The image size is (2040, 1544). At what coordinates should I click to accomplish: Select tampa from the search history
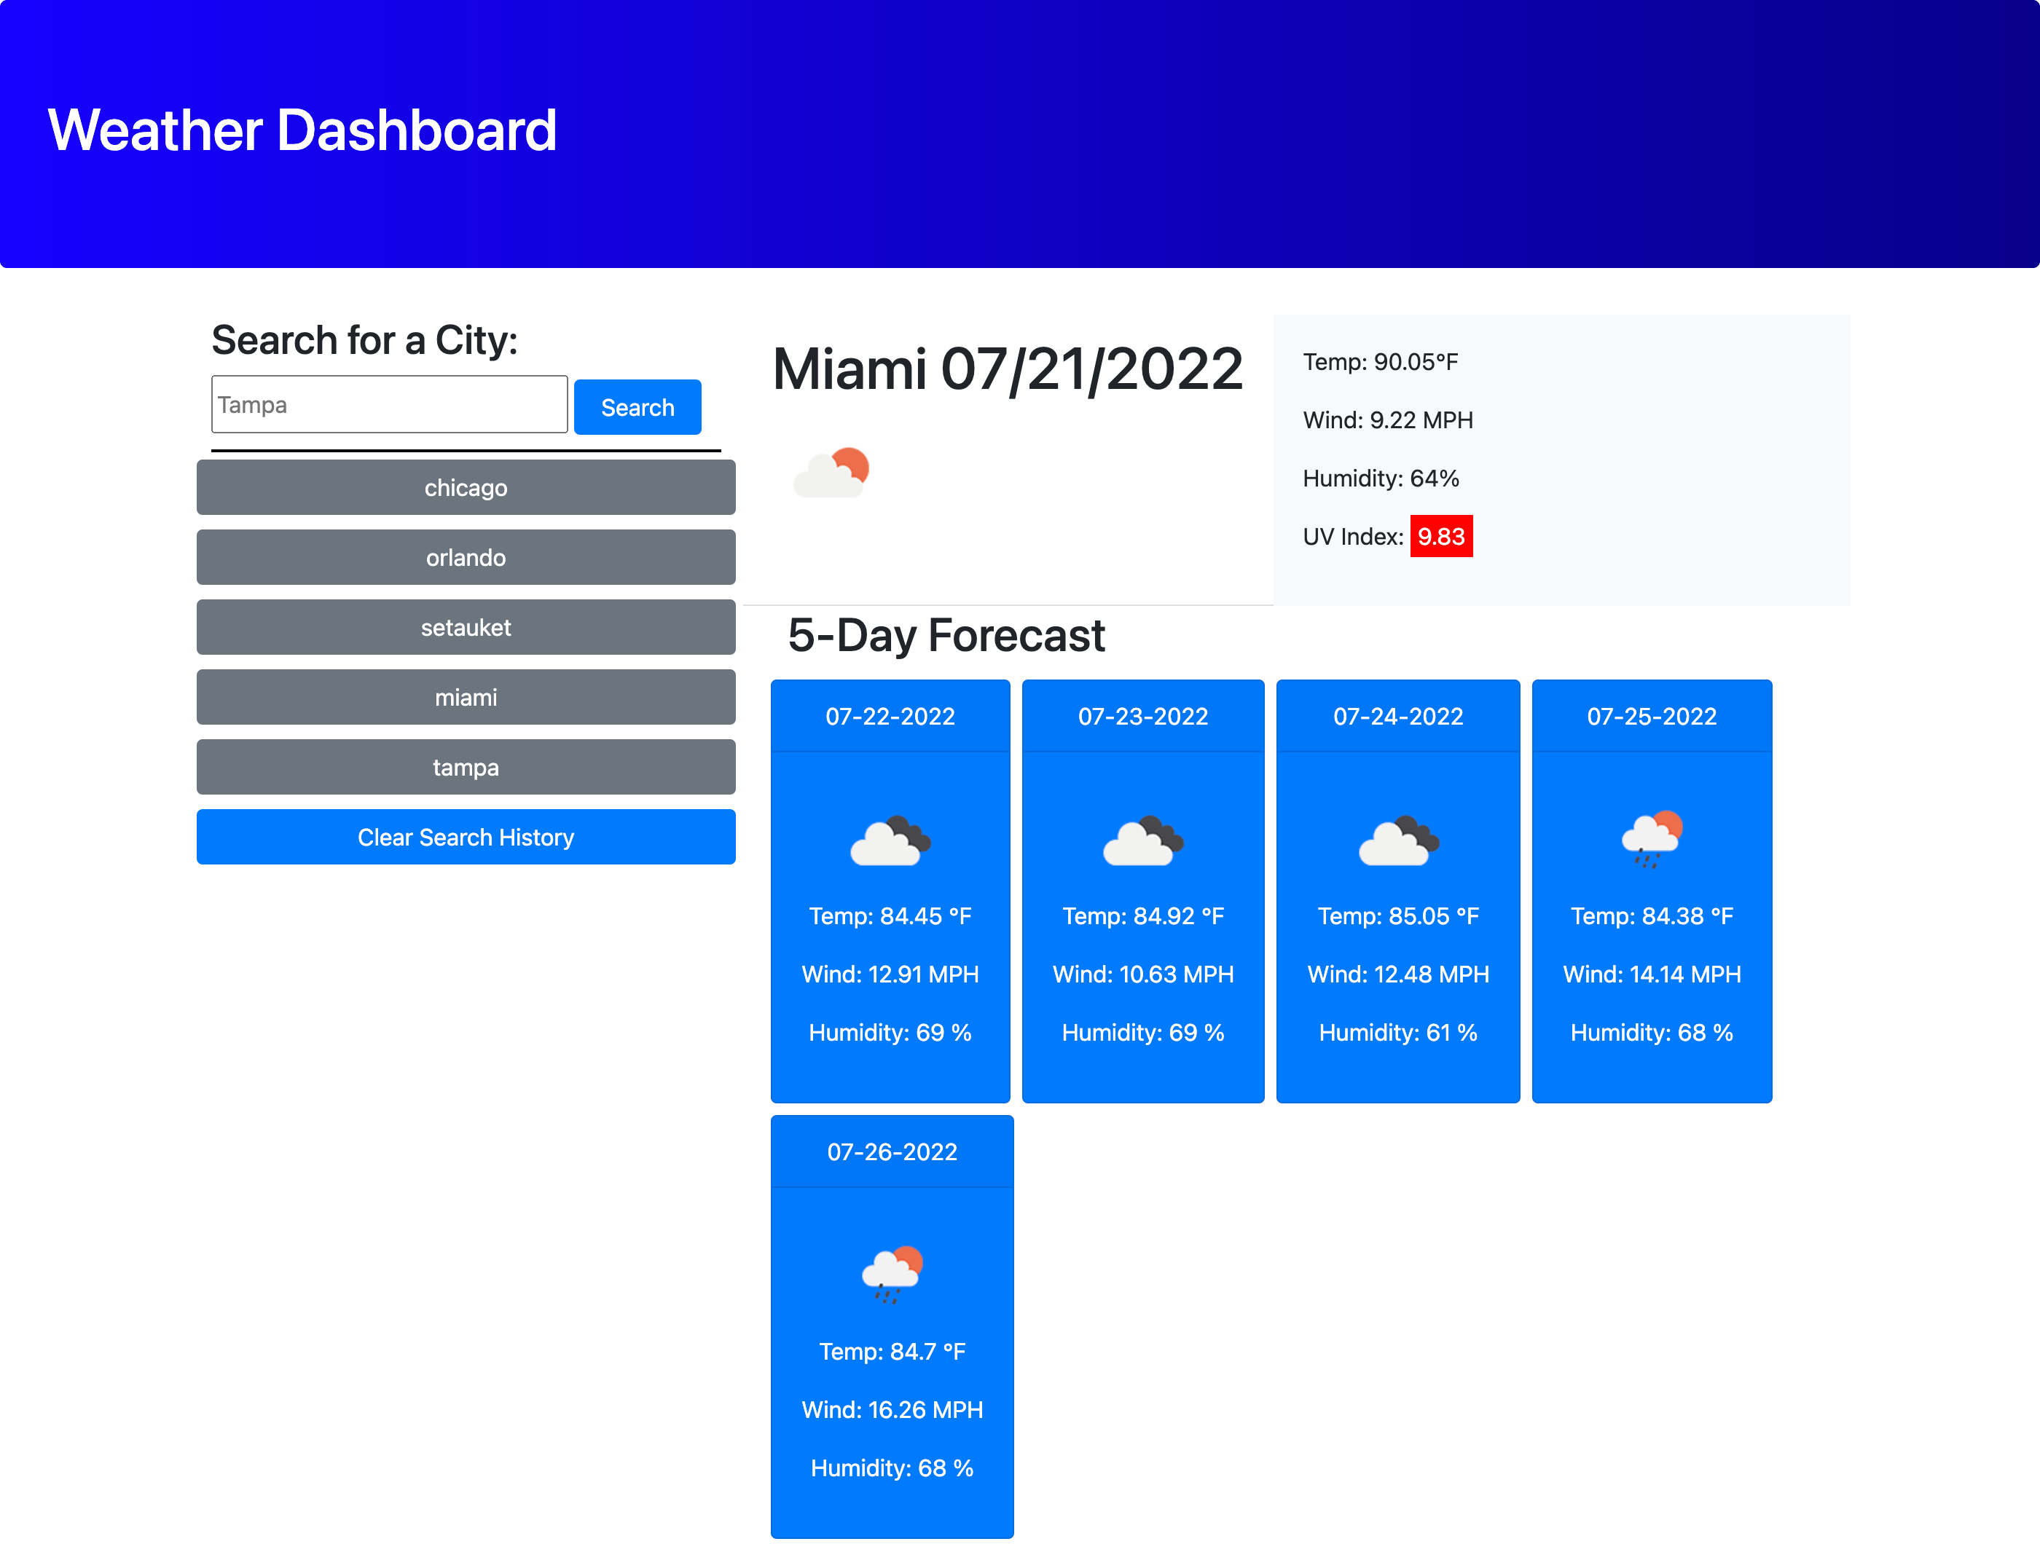(466, 767)
